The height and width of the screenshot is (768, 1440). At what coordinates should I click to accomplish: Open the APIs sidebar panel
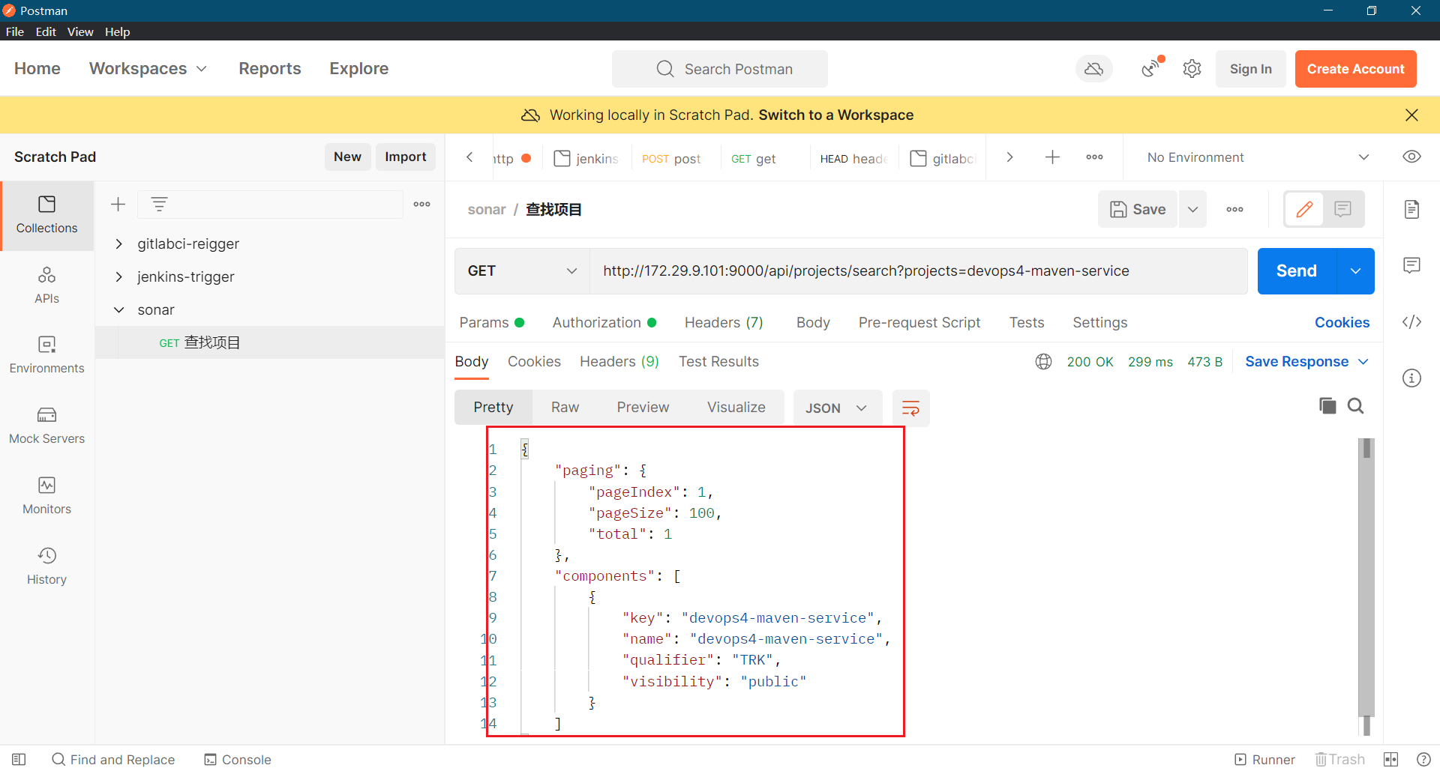[x=46, y=285]
